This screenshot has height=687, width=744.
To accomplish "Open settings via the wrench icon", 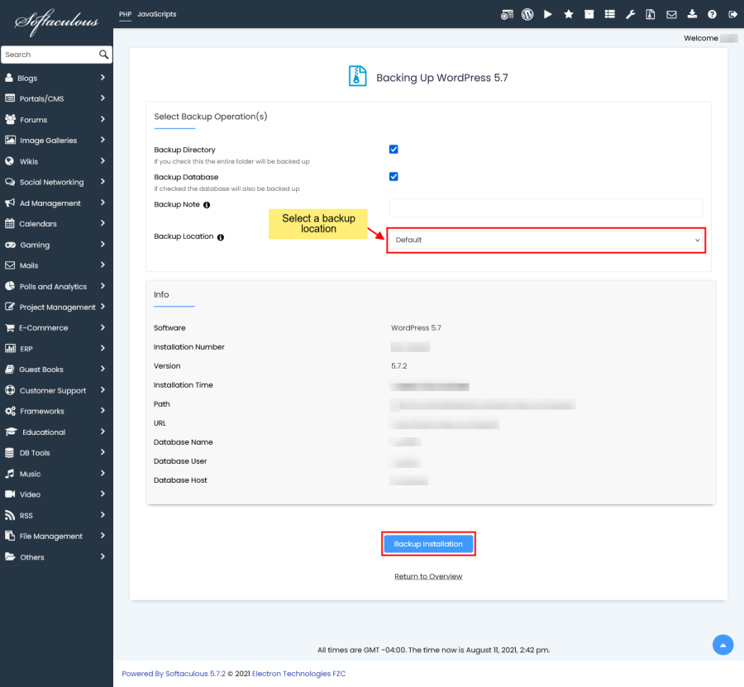I will (x=630, y=14).
